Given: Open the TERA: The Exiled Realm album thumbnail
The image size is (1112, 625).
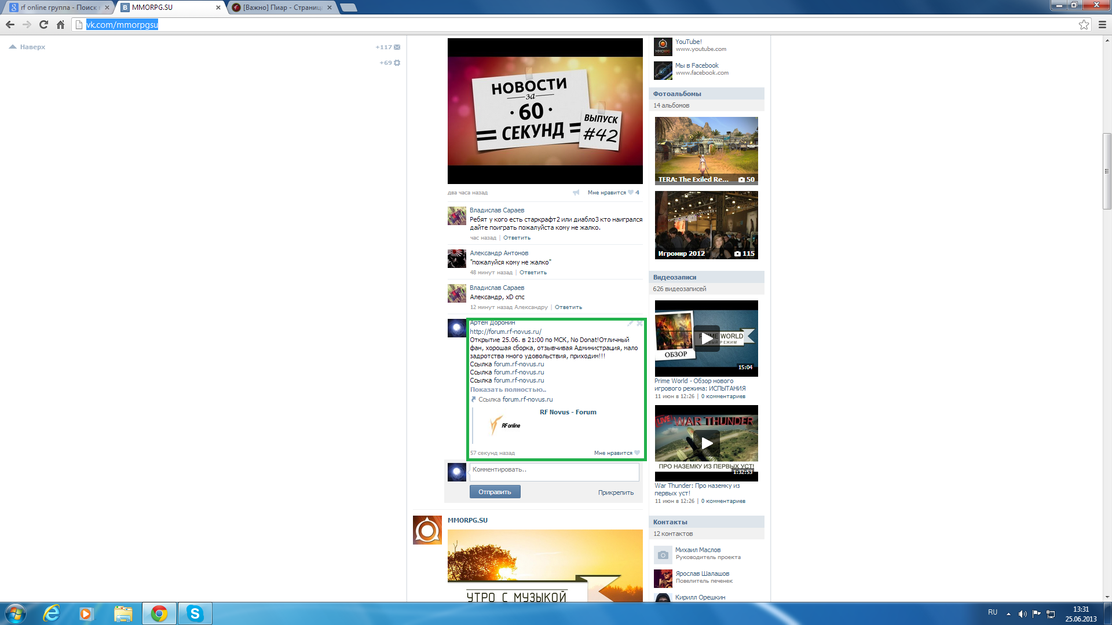Looking at the screenshot, I should (706, 151).
